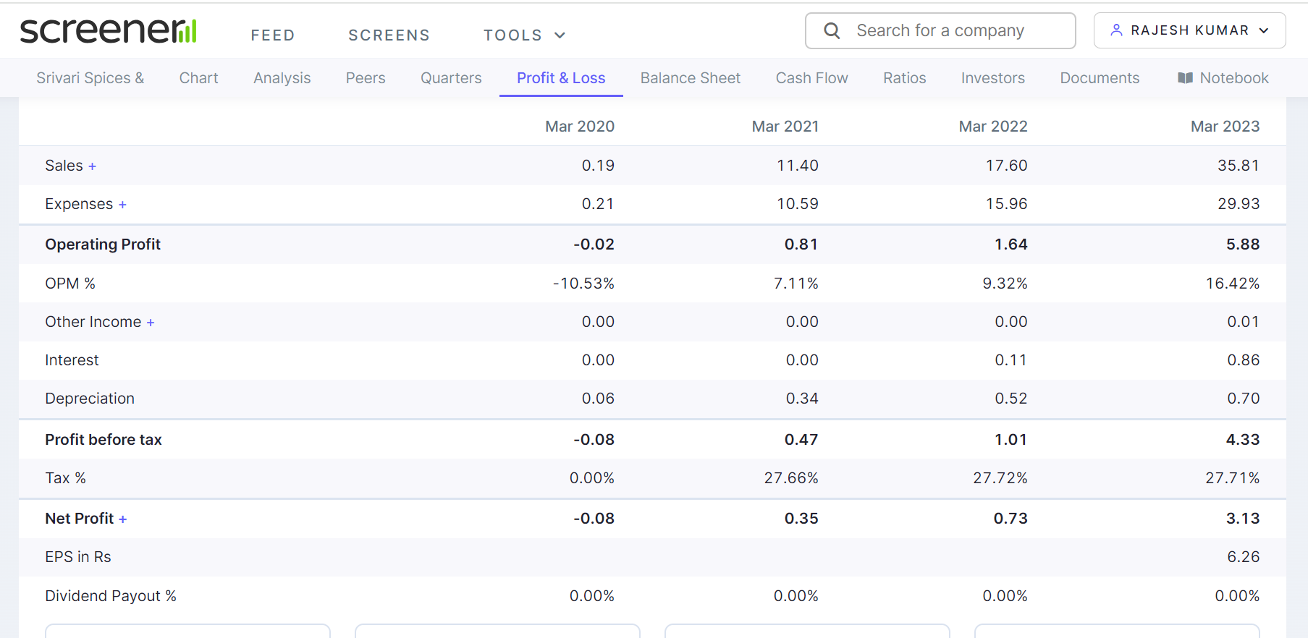
Task: Open the Tools dropdown menu
Action: [x=524, y=35]
